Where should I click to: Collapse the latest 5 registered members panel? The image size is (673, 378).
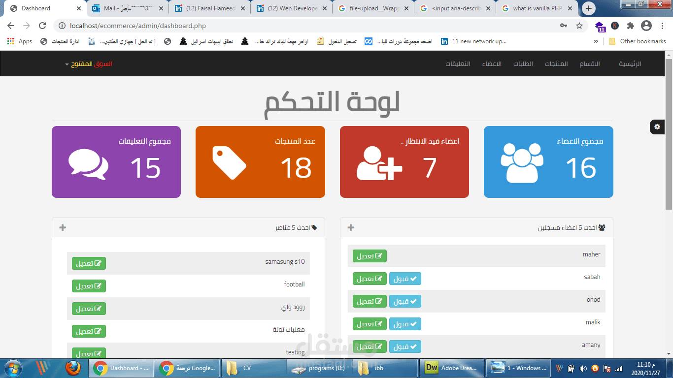pos(351,227)
